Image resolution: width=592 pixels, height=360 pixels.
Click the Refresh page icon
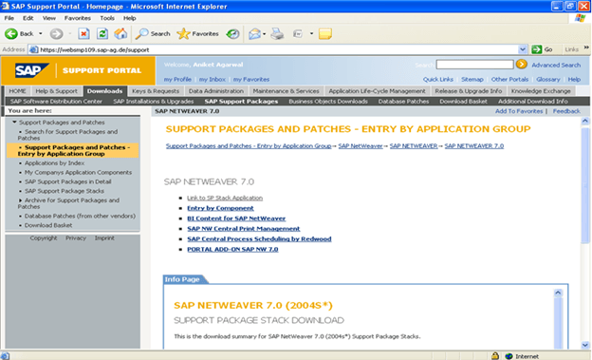102,33
